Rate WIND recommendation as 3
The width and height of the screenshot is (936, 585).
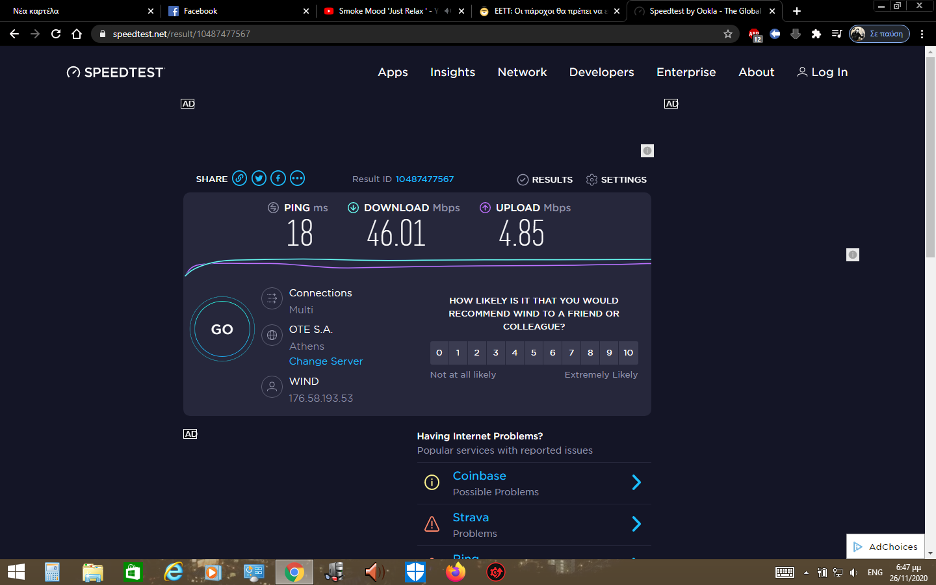pos(496,353)
